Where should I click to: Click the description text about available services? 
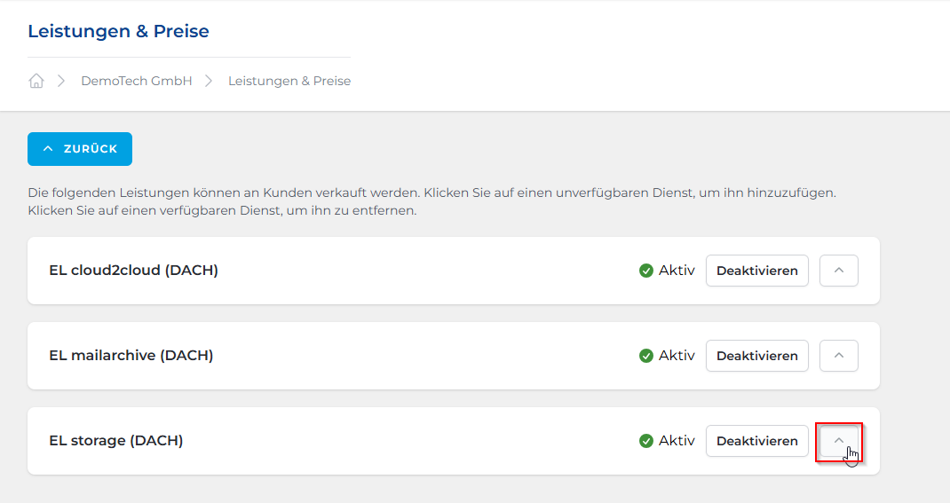tap(431, 201)
